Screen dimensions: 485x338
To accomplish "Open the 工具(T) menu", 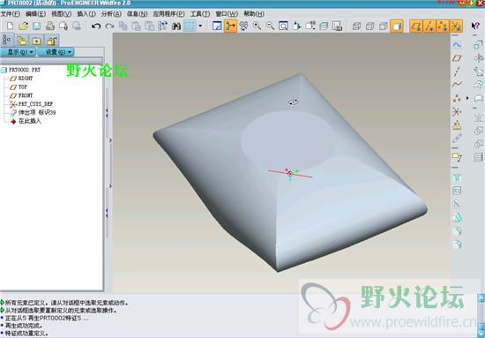I will (200, 14).
